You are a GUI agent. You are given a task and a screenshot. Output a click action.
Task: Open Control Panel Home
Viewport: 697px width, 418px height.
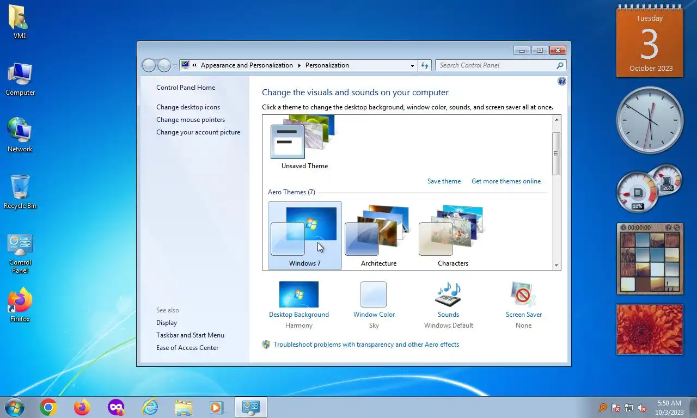tap(186, 88)
